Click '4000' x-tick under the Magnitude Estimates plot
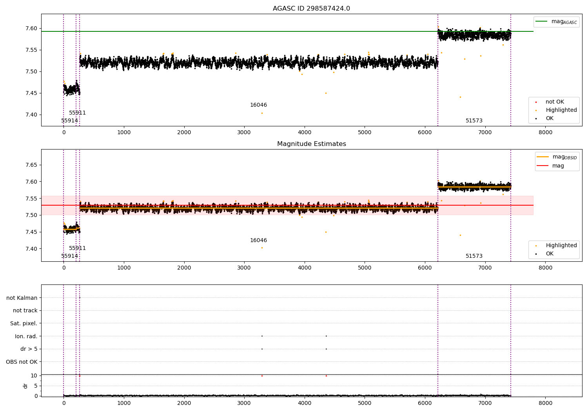 [x=305, y=268]
